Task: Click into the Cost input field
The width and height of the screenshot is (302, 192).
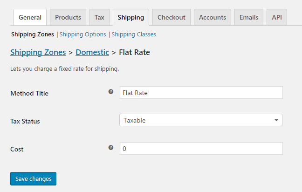Action: [x=201, y=149]
